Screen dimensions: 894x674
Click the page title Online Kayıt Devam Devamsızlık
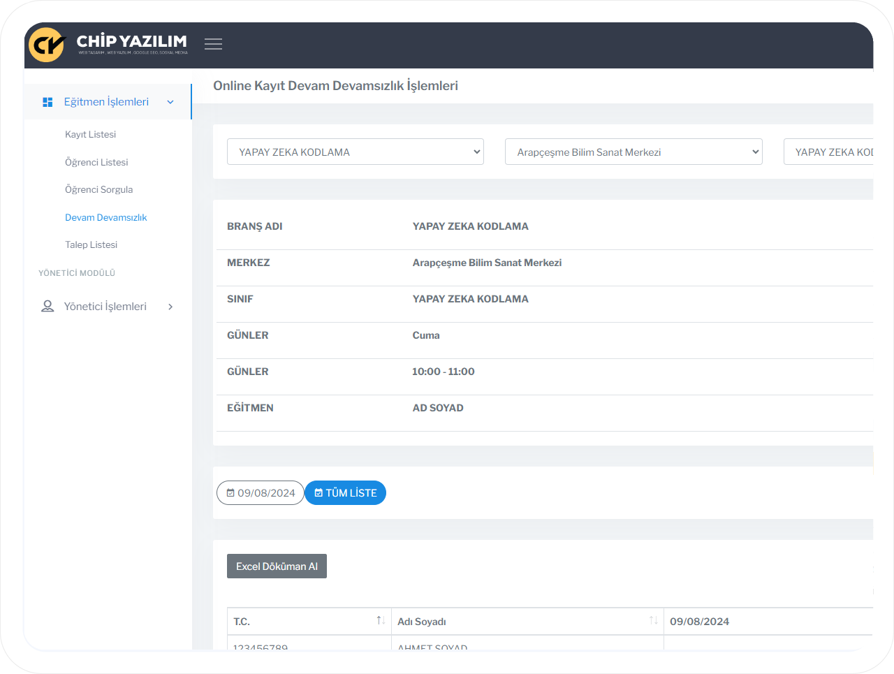click(335, 86)
